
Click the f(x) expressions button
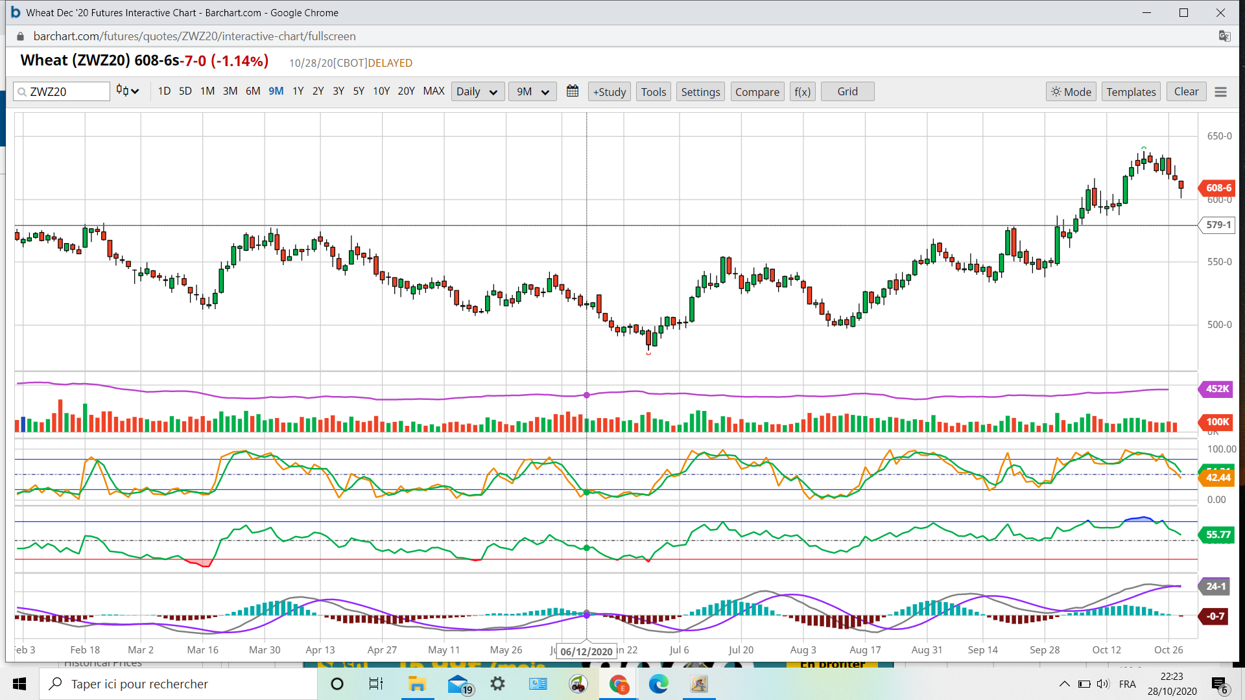tap(802, 91)
